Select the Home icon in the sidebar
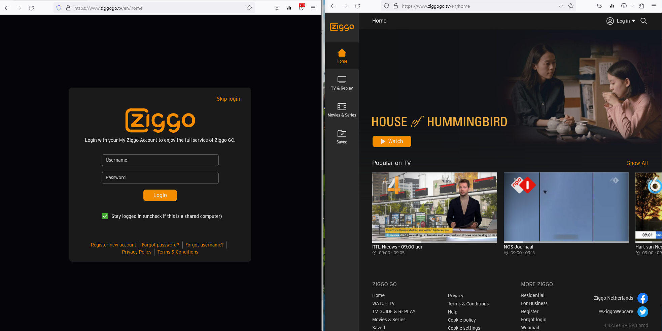Viewport: 662px width, 331px height. point(342,55)
